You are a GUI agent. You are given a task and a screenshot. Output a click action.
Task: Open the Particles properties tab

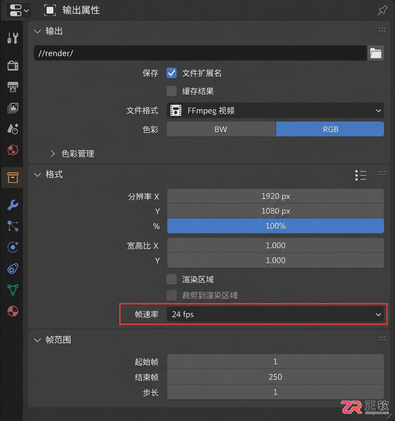[13, 226]
